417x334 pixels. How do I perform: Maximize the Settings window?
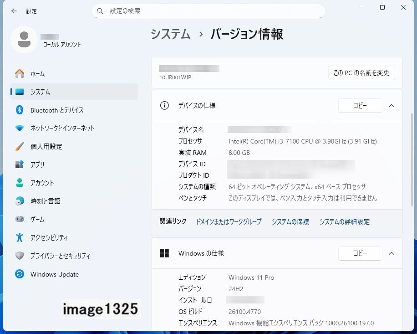click(x=382, y=7)
